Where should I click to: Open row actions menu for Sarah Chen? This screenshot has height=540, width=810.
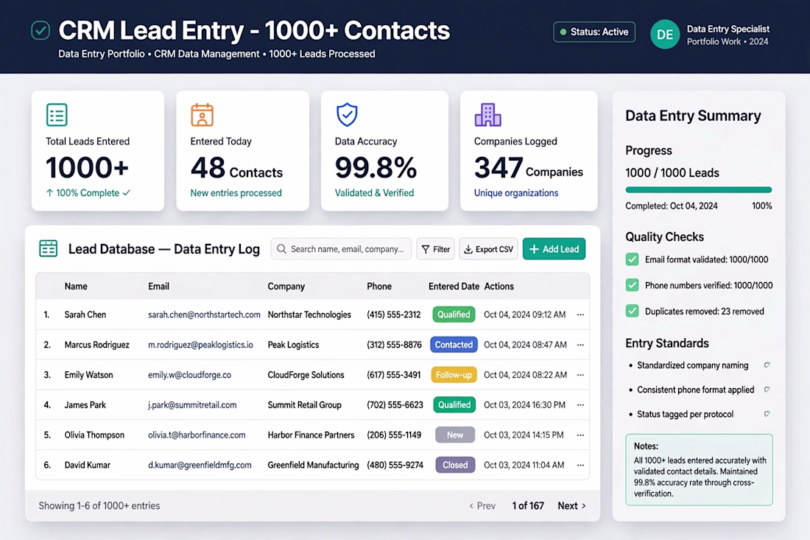coord(581,315)
